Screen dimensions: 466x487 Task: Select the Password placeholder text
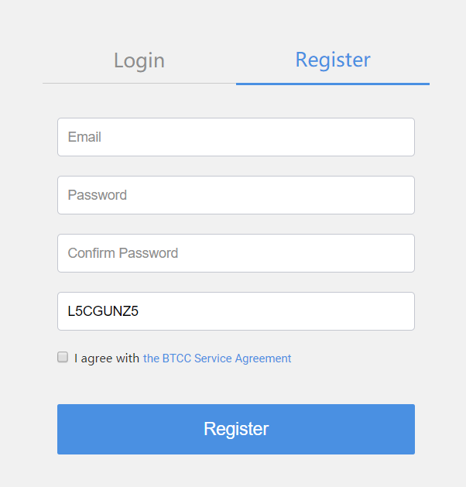(98, 195)
